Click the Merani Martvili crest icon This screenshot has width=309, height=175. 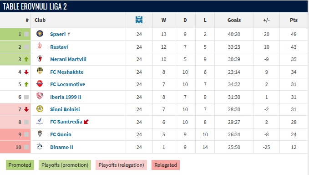(40, 59)
